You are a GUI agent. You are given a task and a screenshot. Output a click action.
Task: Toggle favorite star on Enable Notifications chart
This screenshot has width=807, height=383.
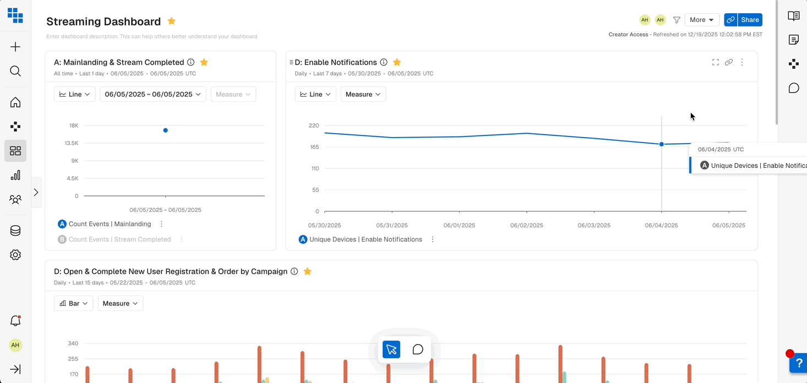click(397, 62)
